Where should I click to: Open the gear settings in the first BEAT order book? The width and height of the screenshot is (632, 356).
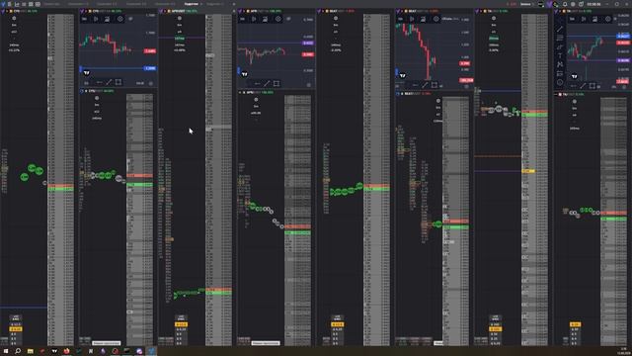(336, 19)
